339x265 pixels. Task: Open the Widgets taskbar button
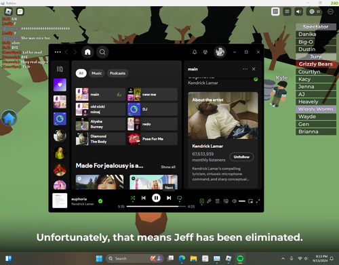(8, 258)
